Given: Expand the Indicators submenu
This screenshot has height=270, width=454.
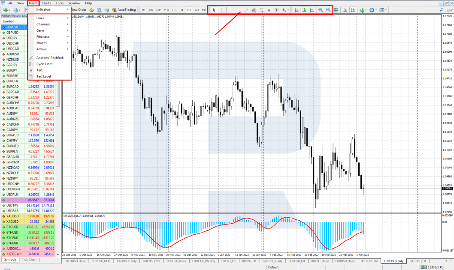Looking at the screenshot, I should pos(49,9).
